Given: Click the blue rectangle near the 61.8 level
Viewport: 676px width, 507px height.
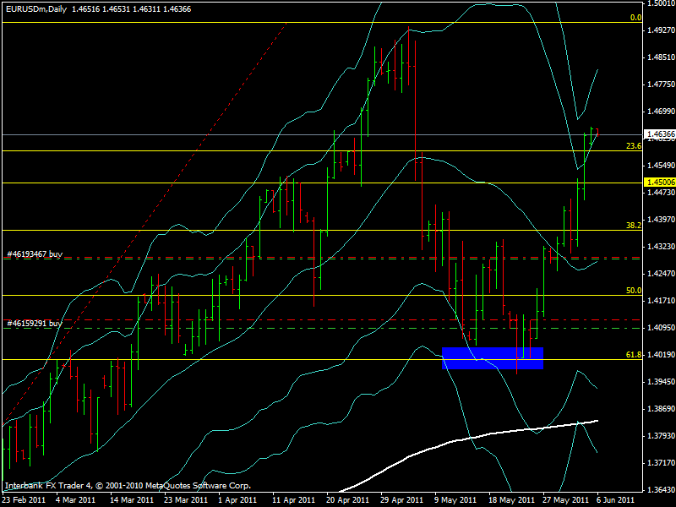Looking at the screenshot, I should [493, 358].
